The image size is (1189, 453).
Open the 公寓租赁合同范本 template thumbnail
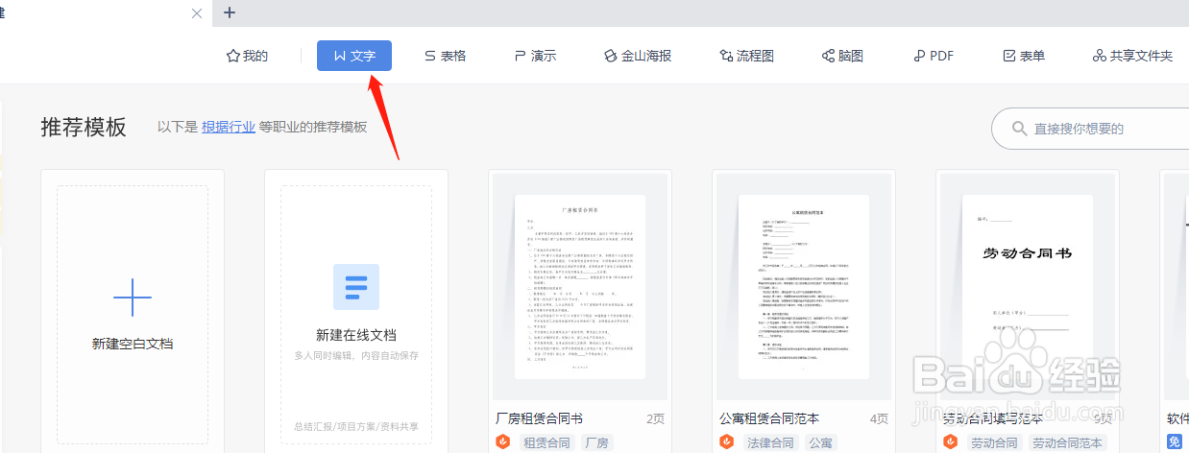pos(804,288)
